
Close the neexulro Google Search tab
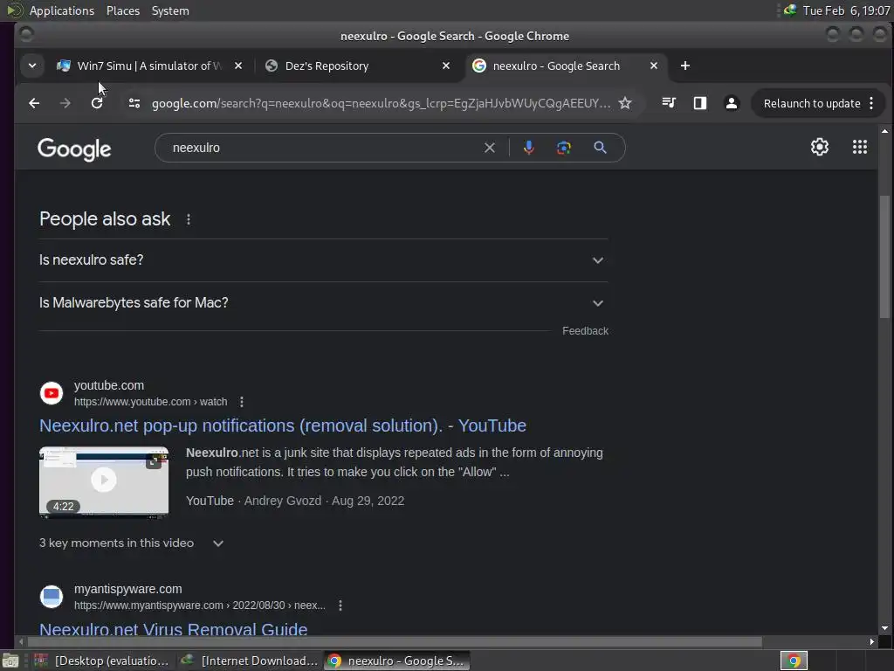653,66
